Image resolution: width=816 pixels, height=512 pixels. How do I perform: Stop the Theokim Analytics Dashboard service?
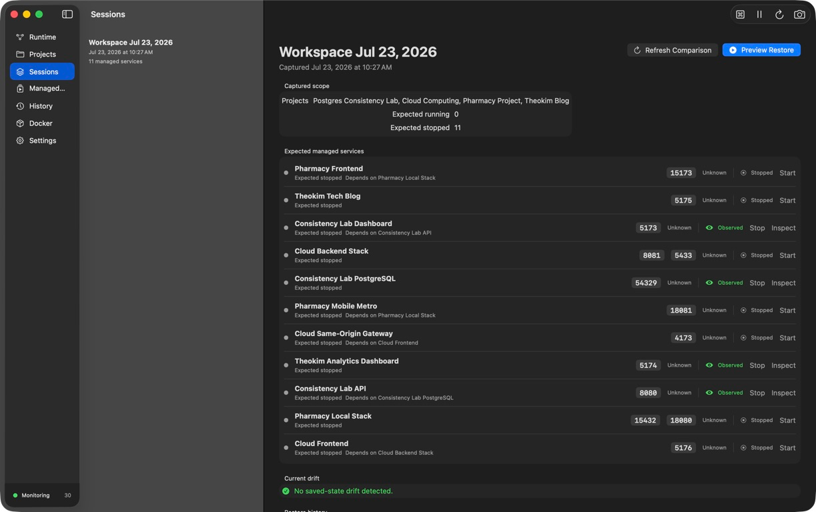coord(757,365)
